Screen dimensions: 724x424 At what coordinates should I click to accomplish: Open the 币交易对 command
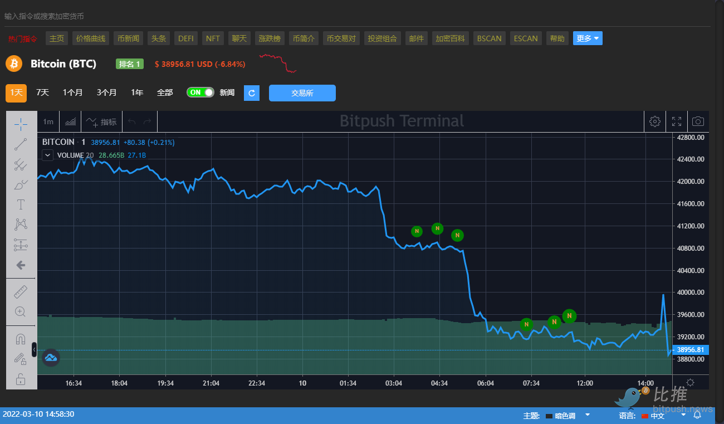(341, 38)
